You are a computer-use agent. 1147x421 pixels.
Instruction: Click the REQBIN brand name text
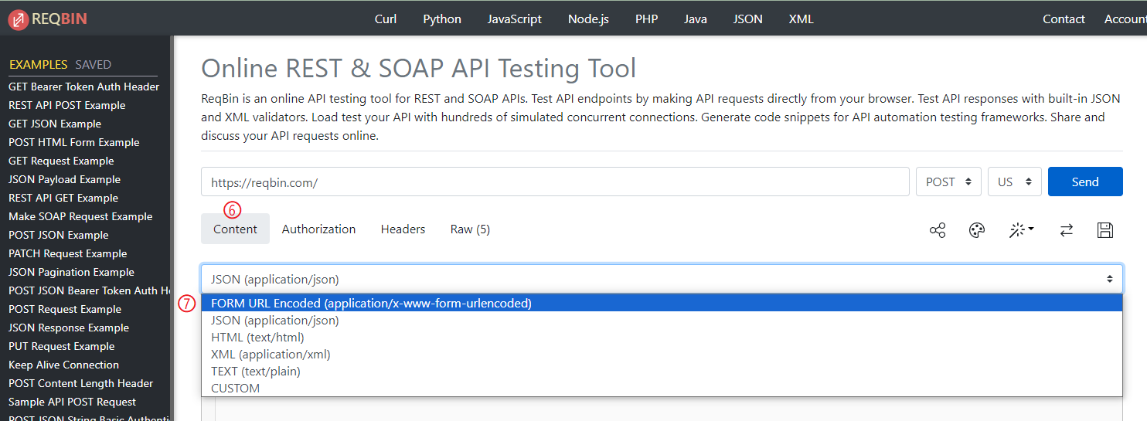tap(59, 19)
